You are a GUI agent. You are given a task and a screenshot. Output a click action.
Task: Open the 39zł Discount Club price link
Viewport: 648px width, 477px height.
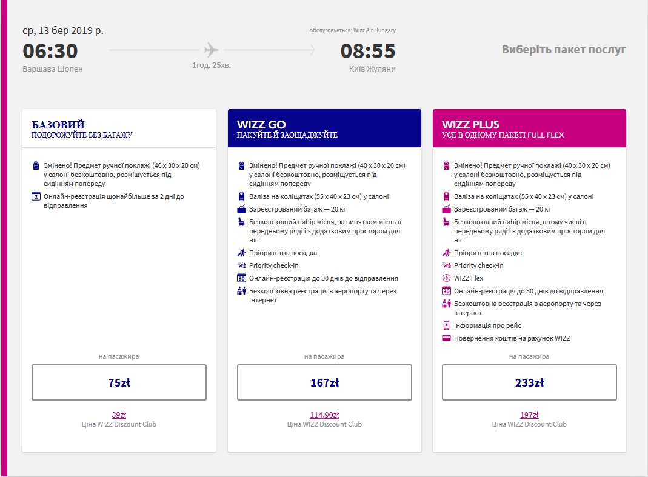(x=119, y=415)
